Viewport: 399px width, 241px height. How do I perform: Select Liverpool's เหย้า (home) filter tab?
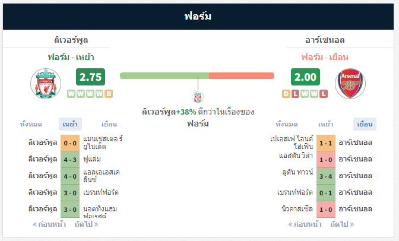tap(70, 124)
